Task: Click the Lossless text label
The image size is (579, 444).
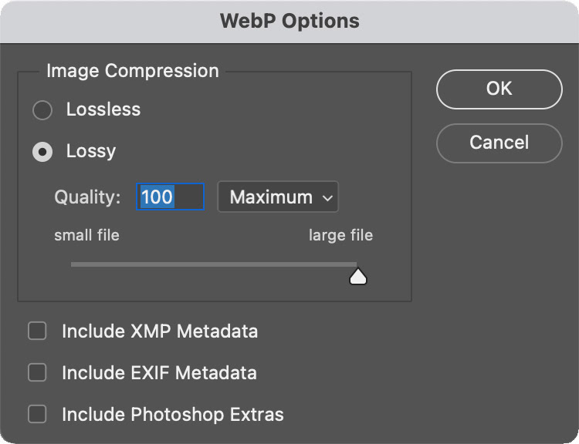Action: click(103, 109)
